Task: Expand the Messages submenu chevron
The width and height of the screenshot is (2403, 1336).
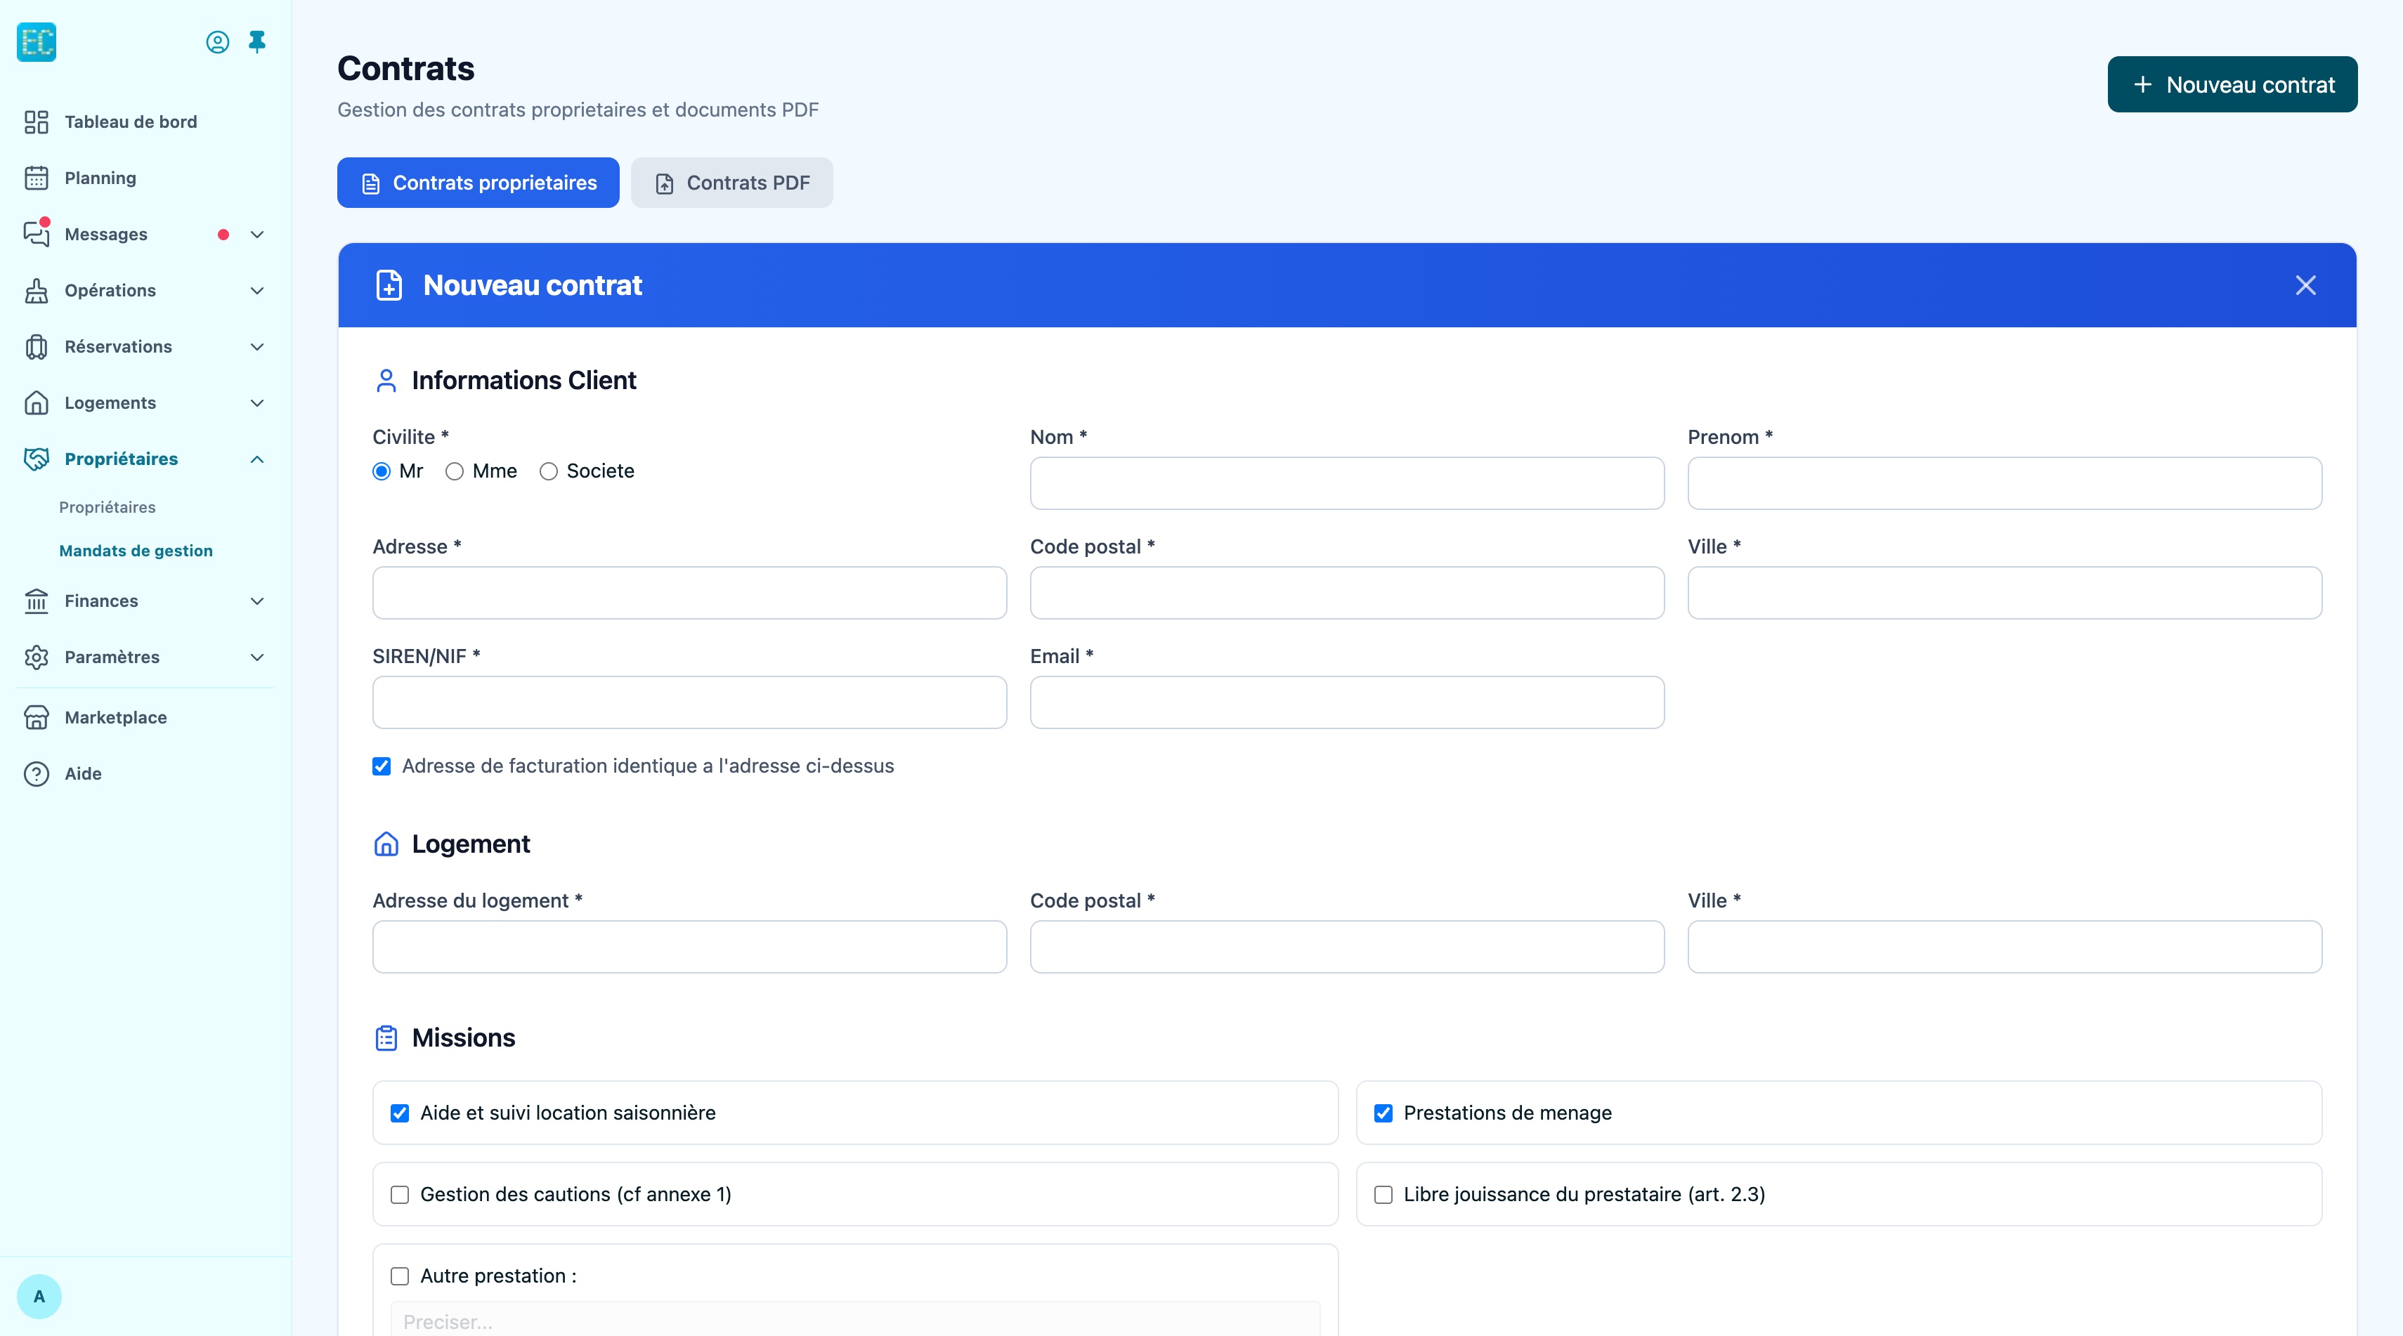Action: tap(257, 235)
